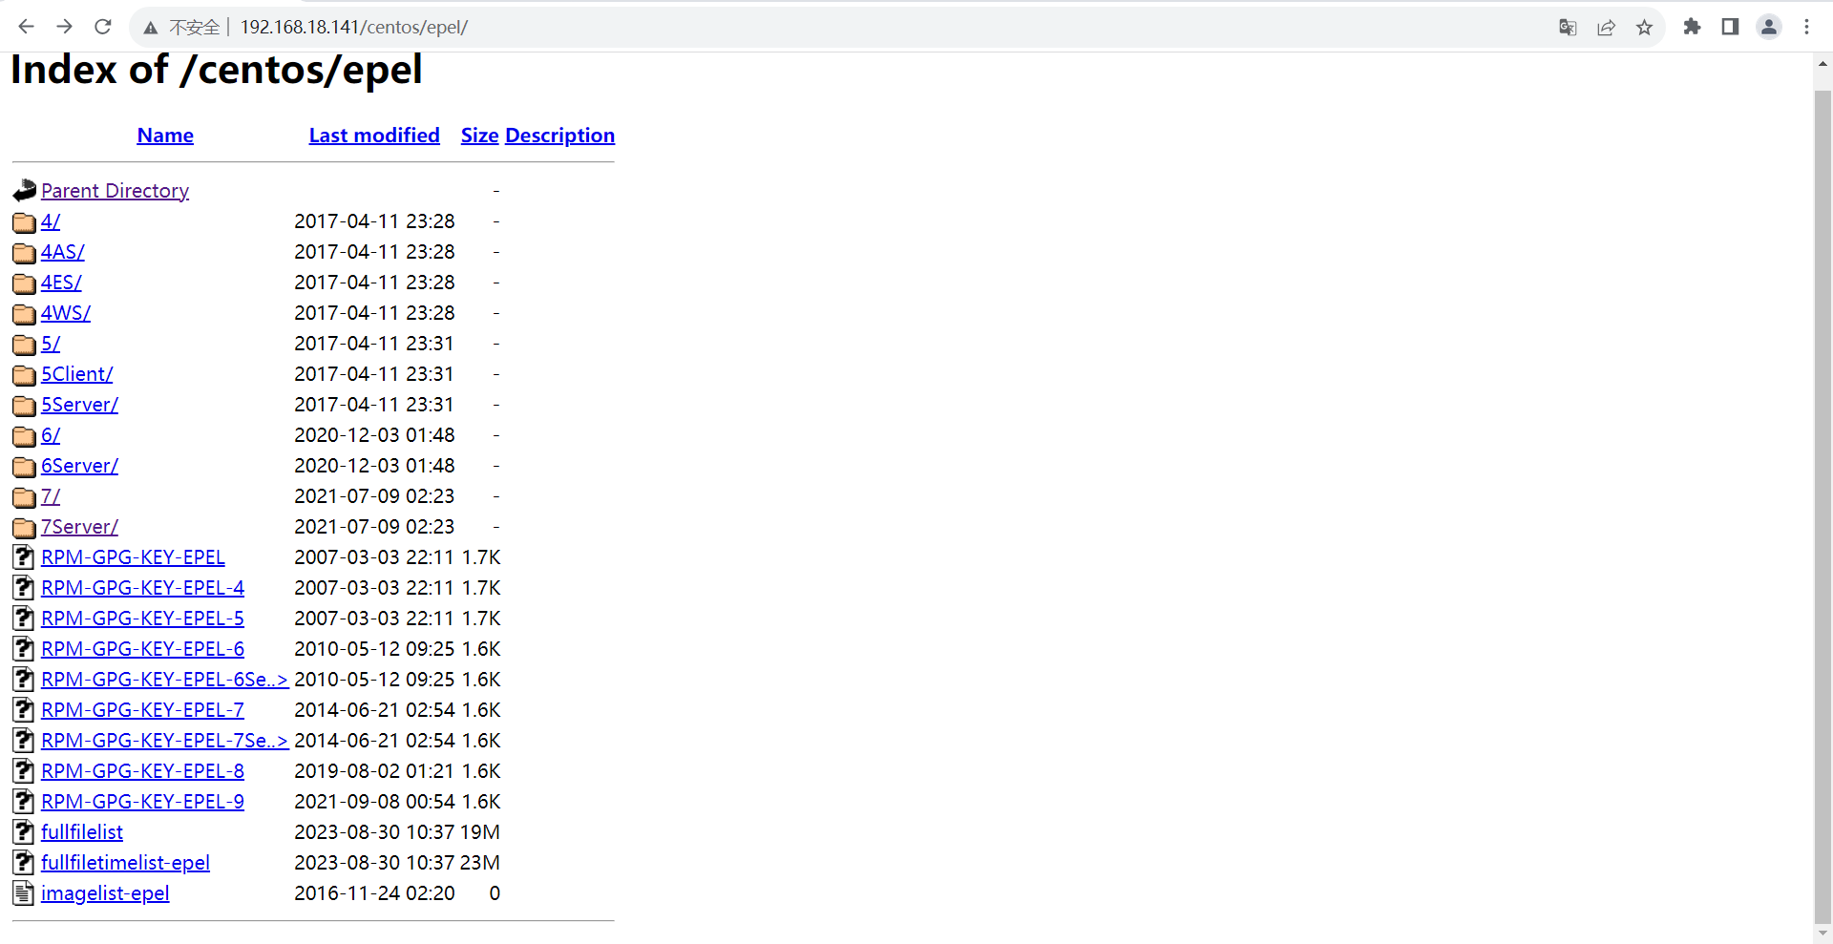This screenshot has height=944, width=1833.
Task: Sort listing by Last modified column
Action: (x=374, y=136)
